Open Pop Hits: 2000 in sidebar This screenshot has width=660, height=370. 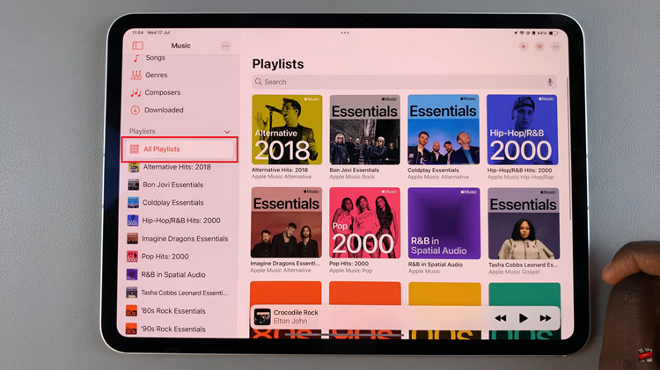tap(165, 257)
